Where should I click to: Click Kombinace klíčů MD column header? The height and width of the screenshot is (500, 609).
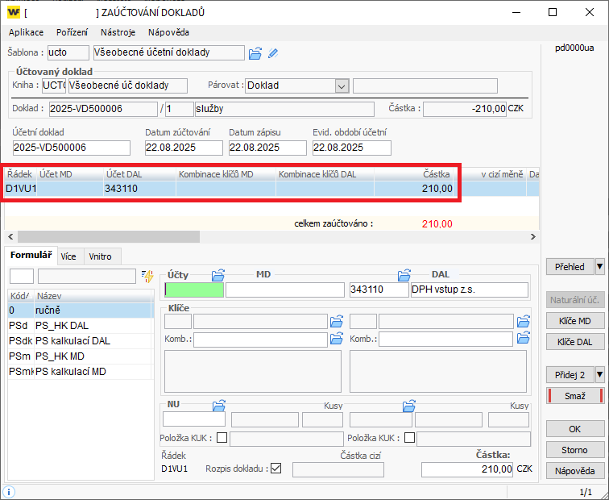coord(226,174)
